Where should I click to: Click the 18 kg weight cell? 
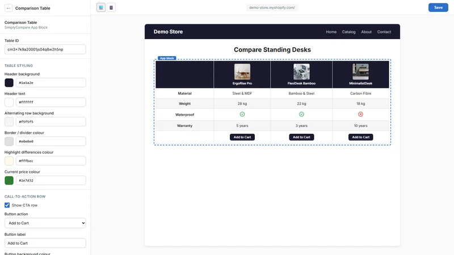point(360,104)
